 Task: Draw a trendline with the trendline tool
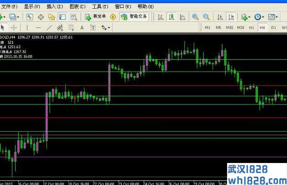(x=49, y=28)
